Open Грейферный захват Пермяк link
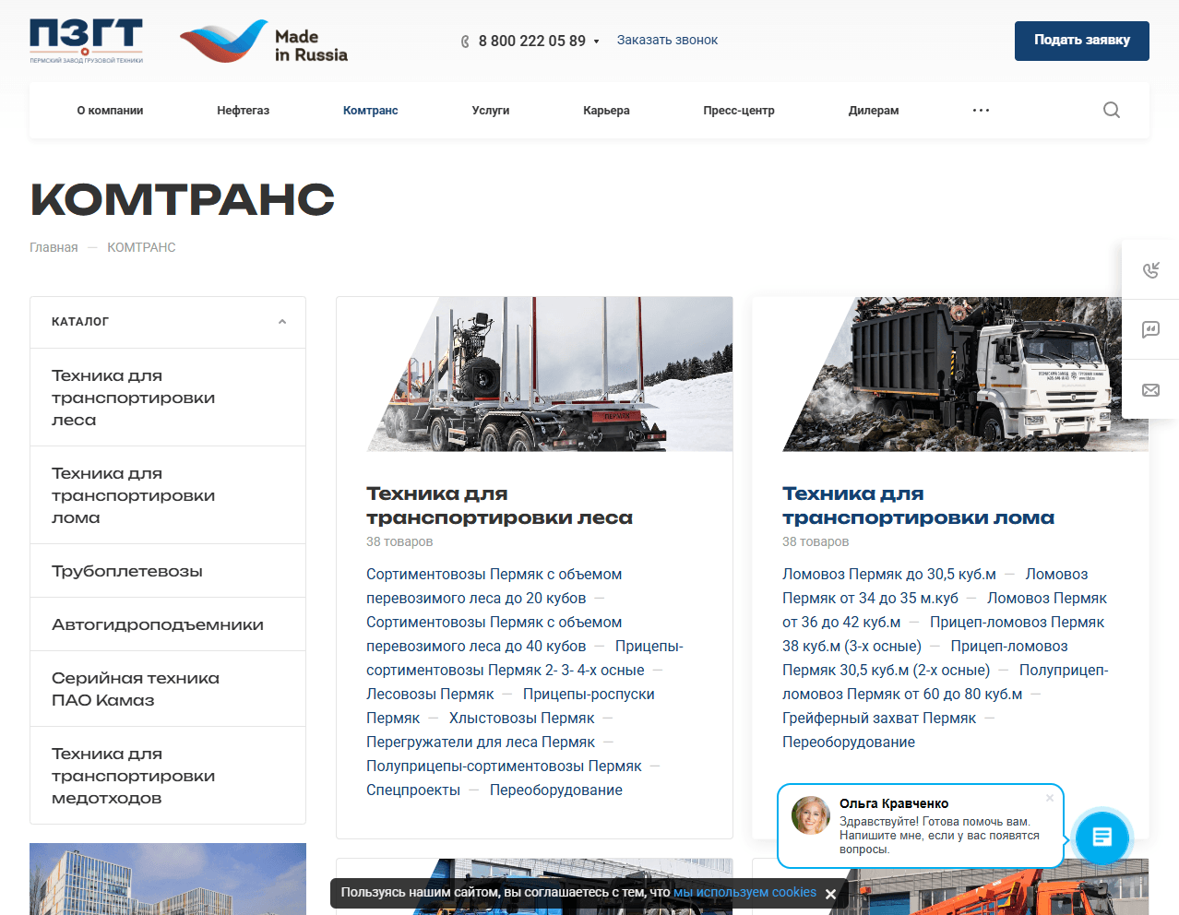The image size is (1179, 915). (x=879, y=718)
